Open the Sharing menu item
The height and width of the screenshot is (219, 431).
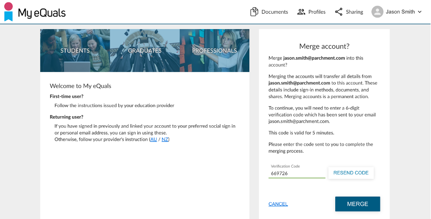349,12
